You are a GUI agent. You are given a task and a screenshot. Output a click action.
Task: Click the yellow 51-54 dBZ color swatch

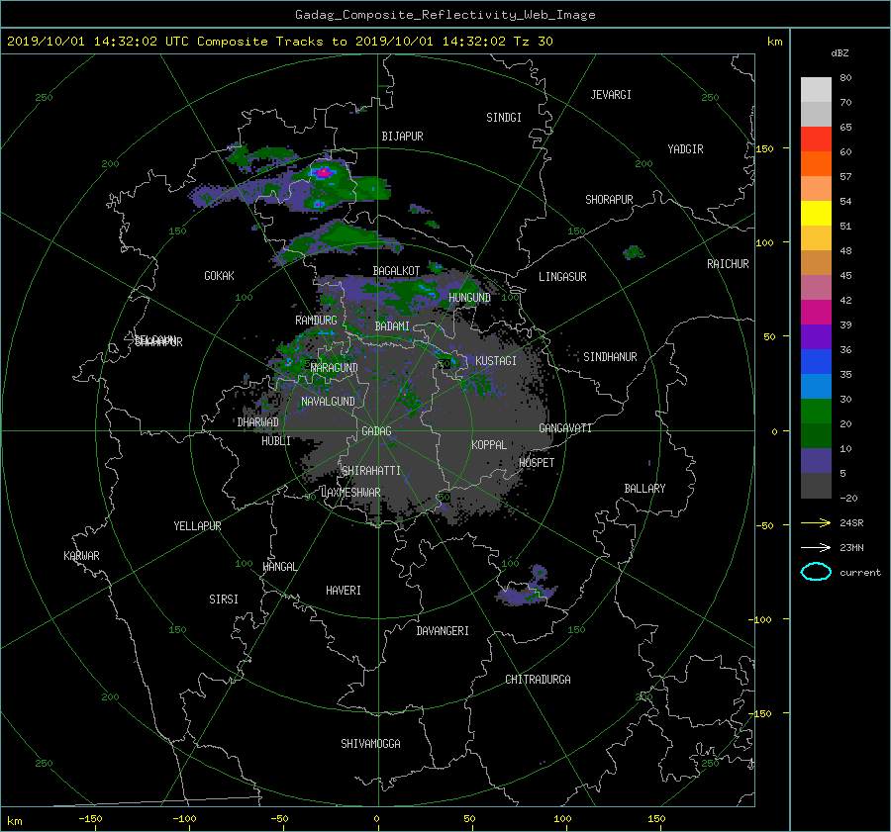point(816,213)
